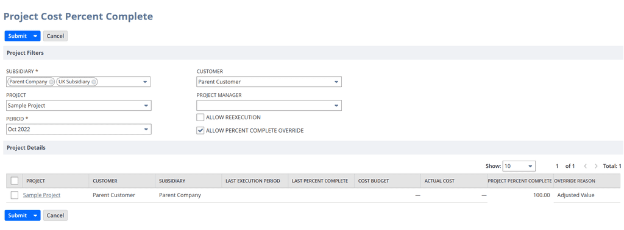Remove Parent Company tag from Subsidiary field
The width and height of the screenshot is (624, 230).
pos(51,82)
